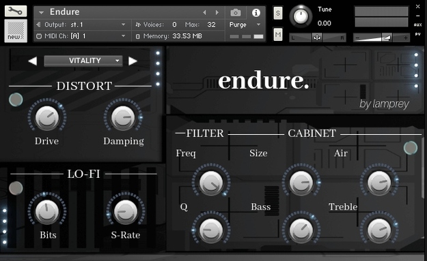Screen dimensions: 427x261
Task: Open the Output st. 1 dropdown
Action: coord(123,25)
